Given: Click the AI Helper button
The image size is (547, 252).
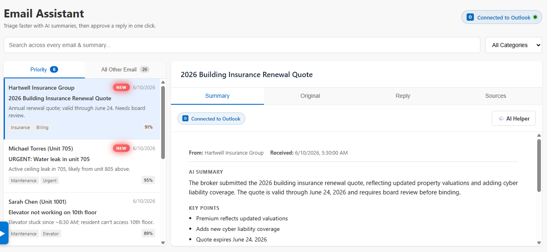Looking at the screenshot, I should point(514,118).
